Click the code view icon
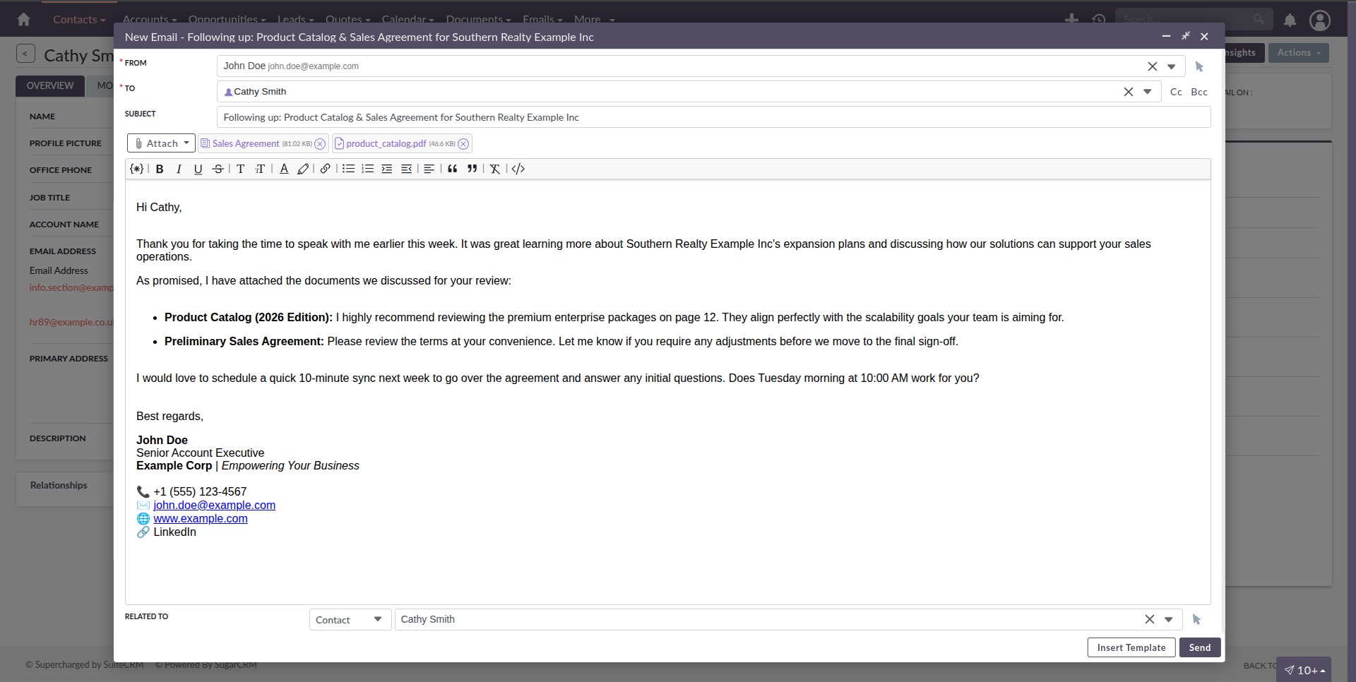1356x682 pixels. pos(518,169)
